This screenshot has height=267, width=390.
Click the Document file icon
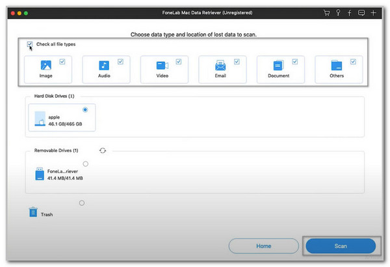click(x=278, y=65)
